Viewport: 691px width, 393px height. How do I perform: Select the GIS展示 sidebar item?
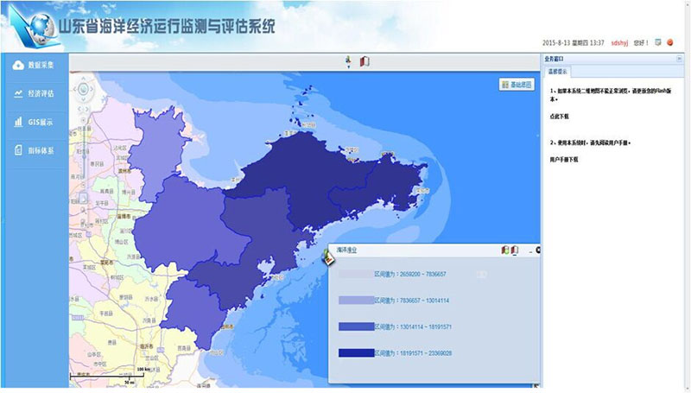point(34,122)
